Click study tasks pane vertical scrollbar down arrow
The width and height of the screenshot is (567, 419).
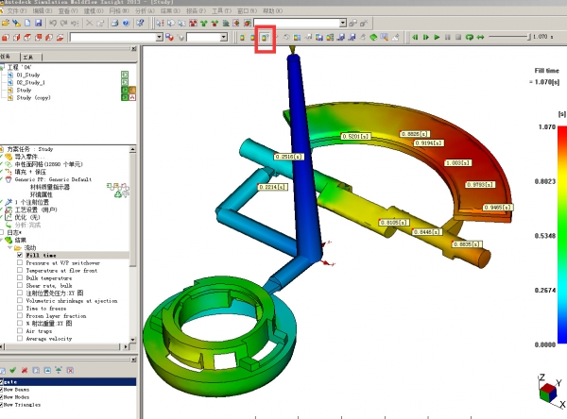[132, 340]
